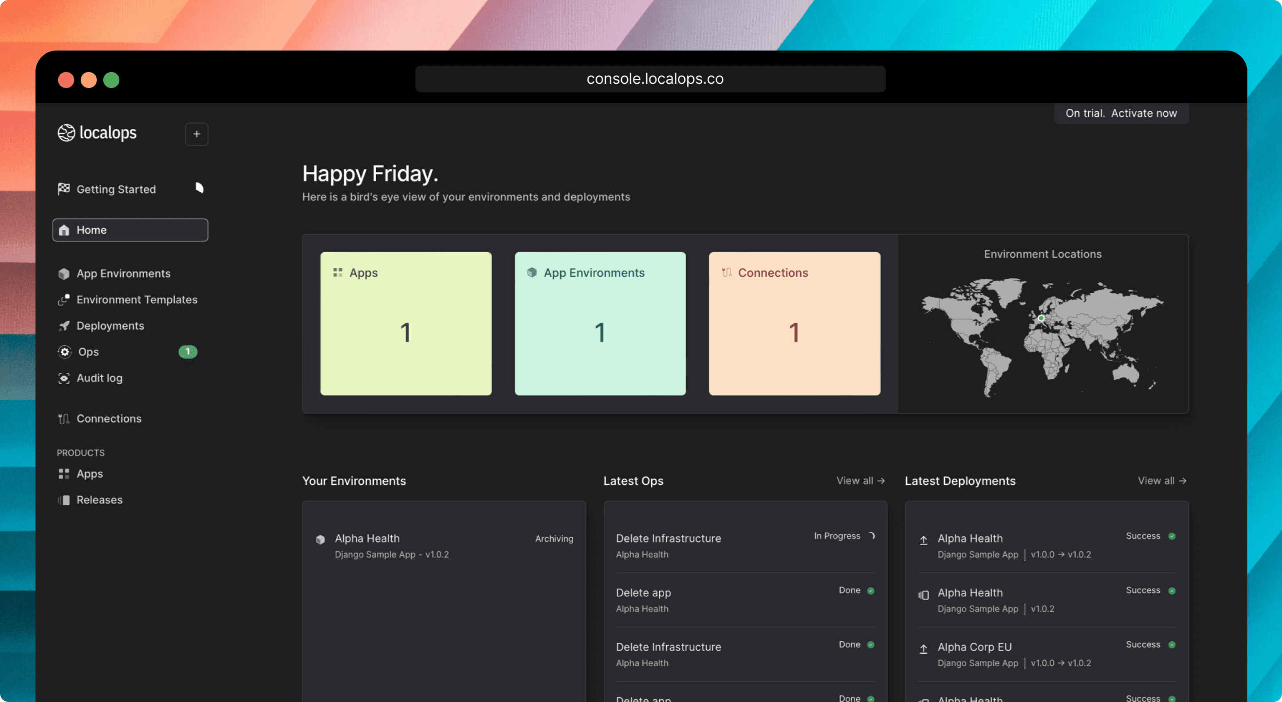Viewport: 1282px width, 702px height.
Task: Open the green Apps summary card
Action: pos(405,324)
